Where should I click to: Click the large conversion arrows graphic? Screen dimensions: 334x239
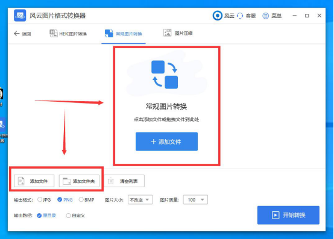tap(165, 75)
